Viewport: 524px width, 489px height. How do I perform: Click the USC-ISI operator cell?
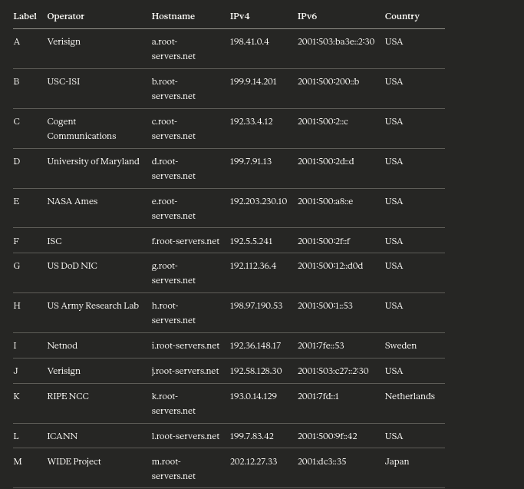coord(64,81)
